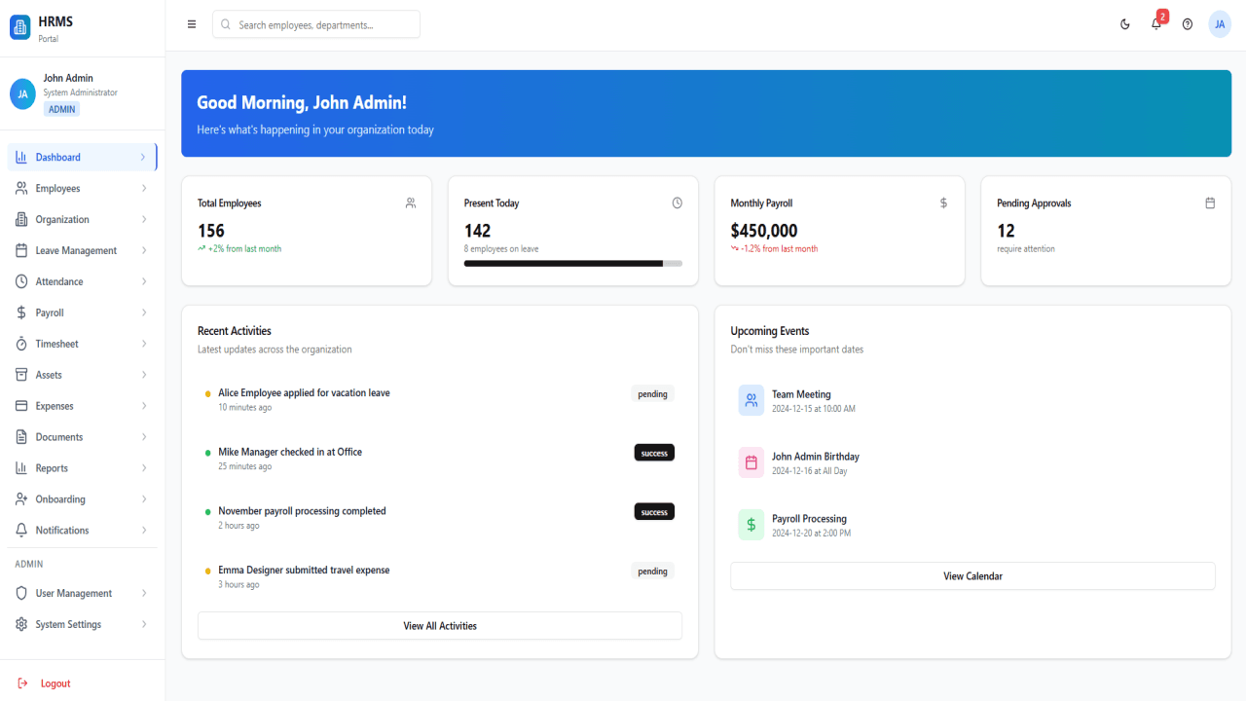
Task: Open the System Settings menu item
Action: [x=82, y=624]
